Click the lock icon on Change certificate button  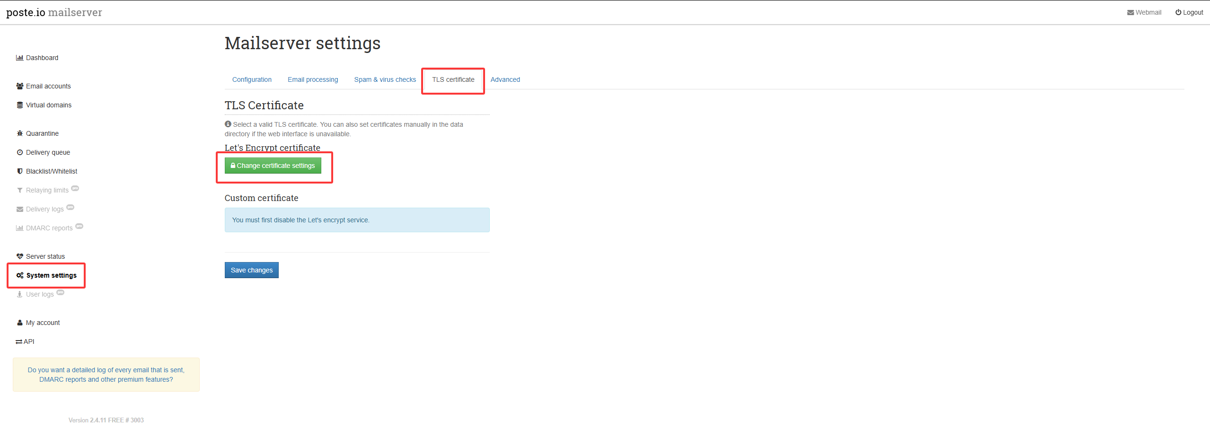pyautogui.click(x=233, y=166)
